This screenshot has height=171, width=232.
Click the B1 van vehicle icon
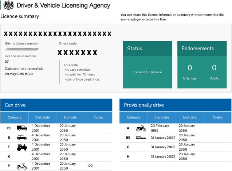pos(22,128)
